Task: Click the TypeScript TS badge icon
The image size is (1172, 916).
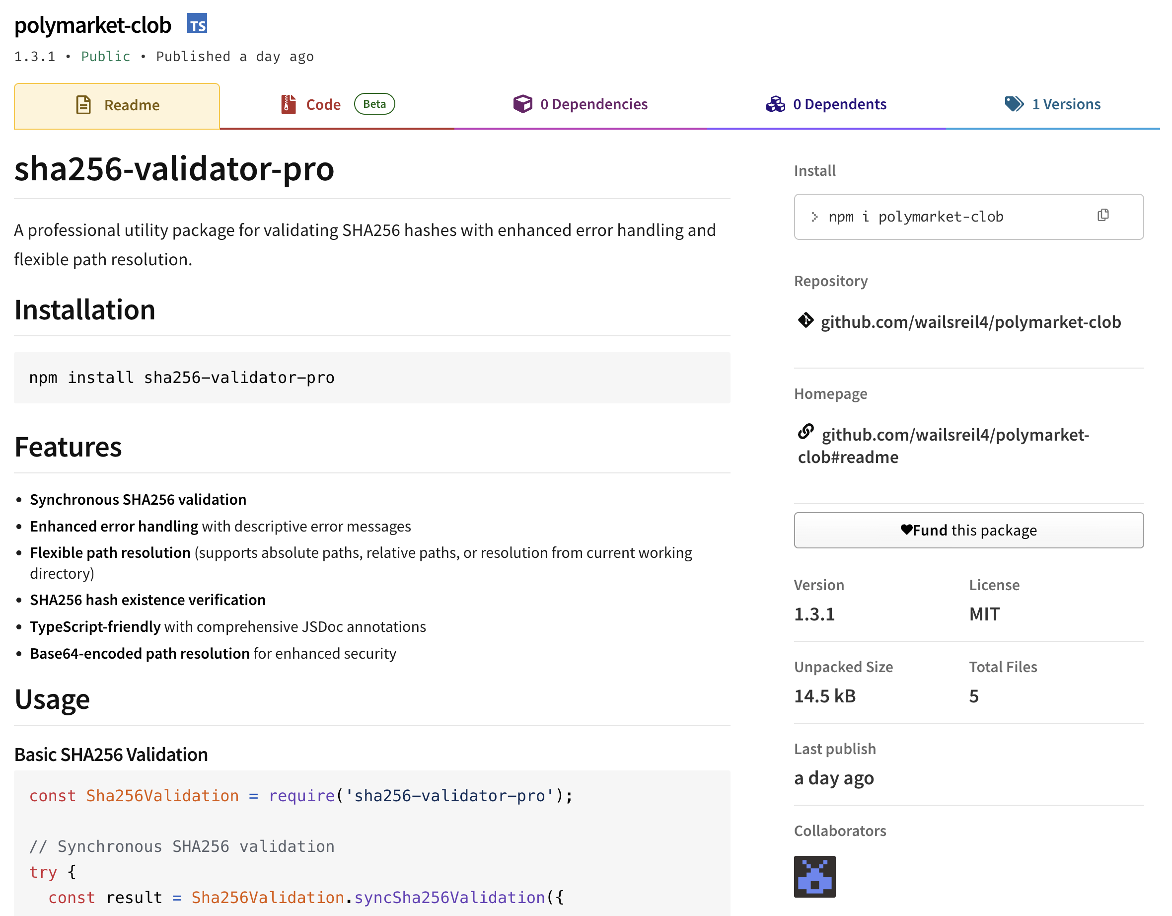Action: point(197,24)
